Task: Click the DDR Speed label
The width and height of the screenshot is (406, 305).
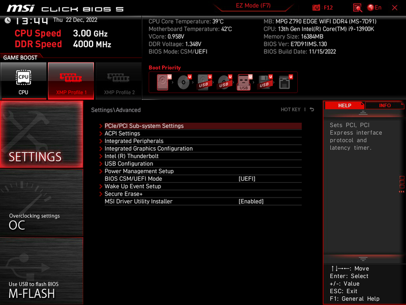Action: click(38, 44)
